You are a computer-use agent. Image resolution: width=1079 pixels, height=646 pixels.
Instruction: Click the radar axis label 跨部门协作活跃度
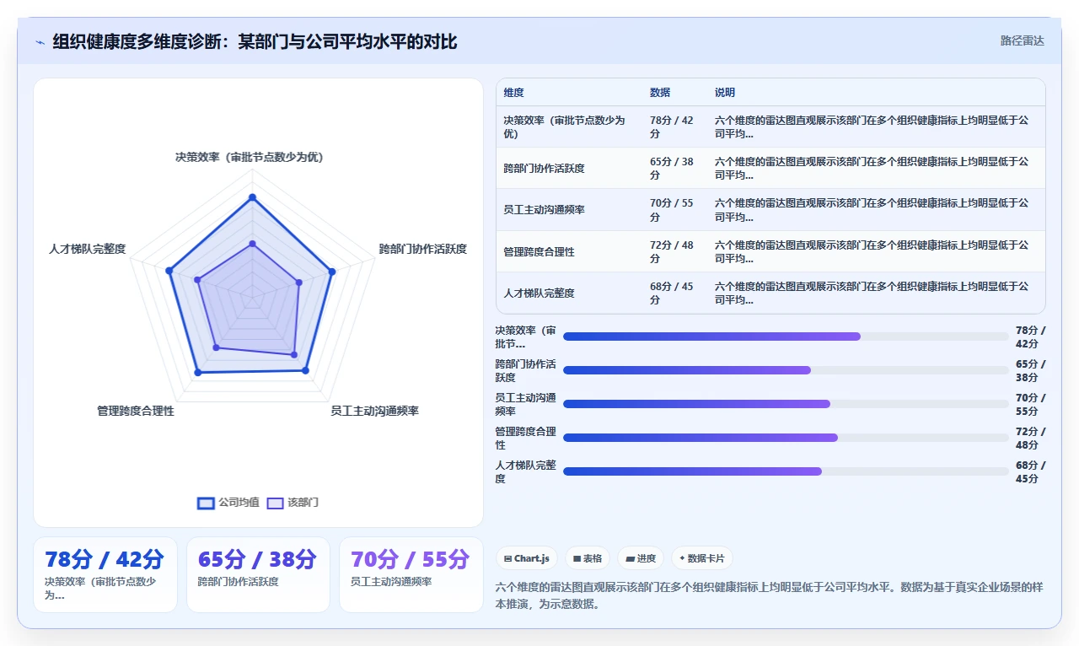pyautogui.click(x=423, y=249)
